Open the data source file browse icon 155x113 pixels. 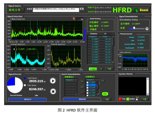click(x=82, y=9)
